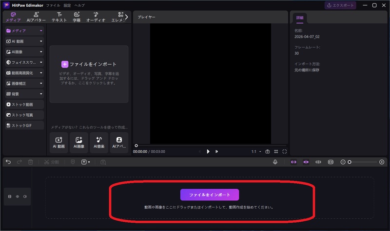Switch to the テキスト tab
This screenshot has height=231, width=390.
[59, 17]
